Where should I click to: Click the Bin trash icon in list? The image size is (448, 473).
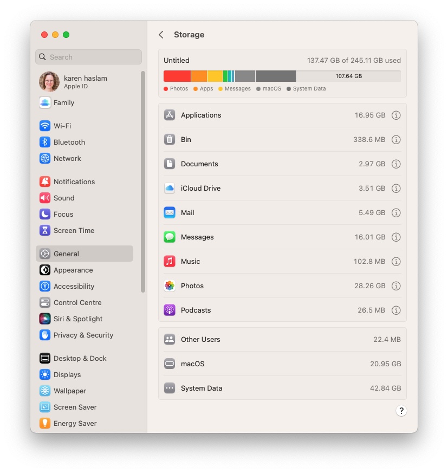click(x=170, y=140)
